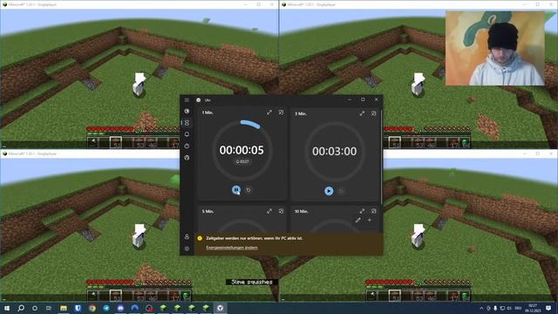Start the 3 Min. timer
558x314 pixels.
[x=329, y=191]
